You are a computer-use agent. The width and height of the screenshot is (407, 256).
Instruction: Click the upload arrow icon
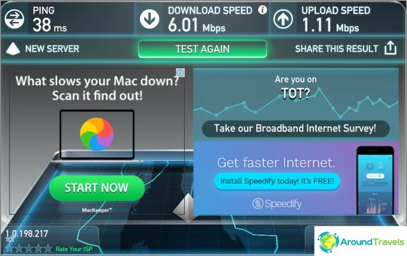pyautogui.click(x=283, y=19)
